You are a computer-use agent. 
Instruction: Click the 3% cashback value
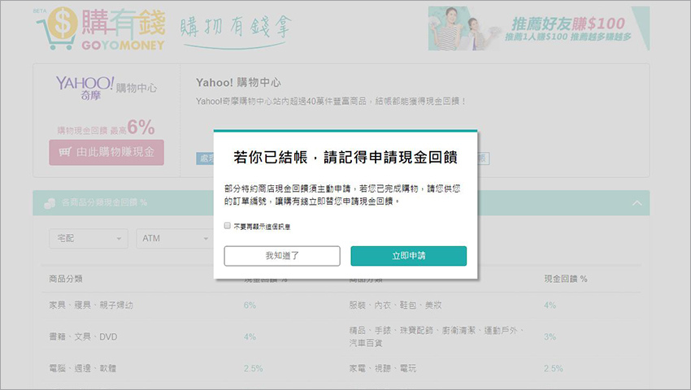(x=550, y=336)
